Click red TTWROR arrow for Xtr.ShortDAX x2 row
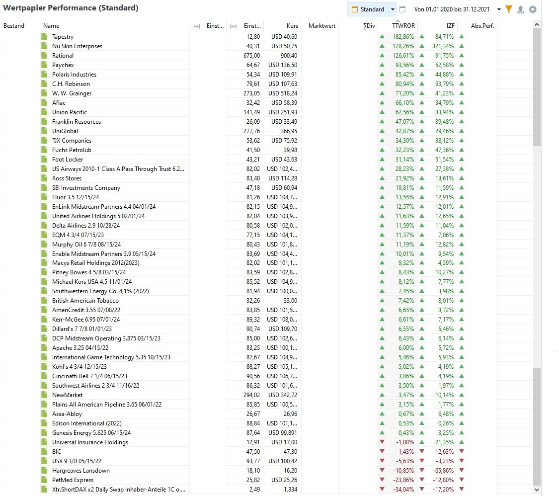 [x=382, y=489]
